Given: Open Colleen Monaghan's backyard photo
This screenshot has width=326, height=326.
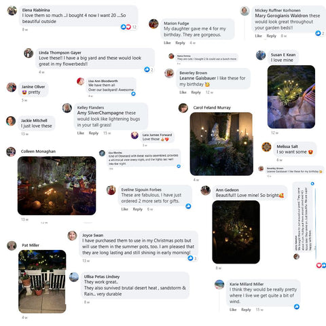Looking at the screenshot, I should [56, 185].
